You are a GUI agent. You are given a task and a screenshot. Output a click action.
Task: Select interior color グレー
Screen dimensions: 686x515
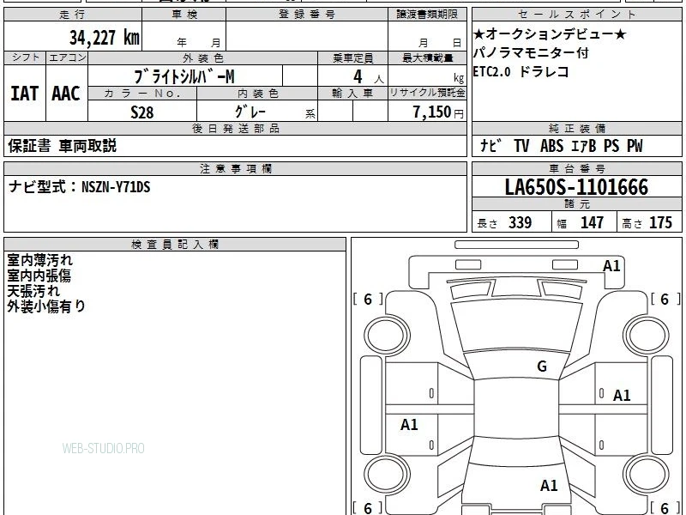(250, 112)
